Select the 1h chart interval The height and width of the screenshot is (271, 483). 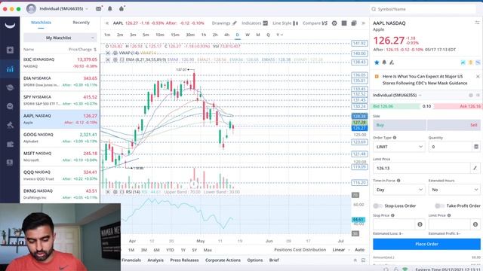[x=204, y=35]
